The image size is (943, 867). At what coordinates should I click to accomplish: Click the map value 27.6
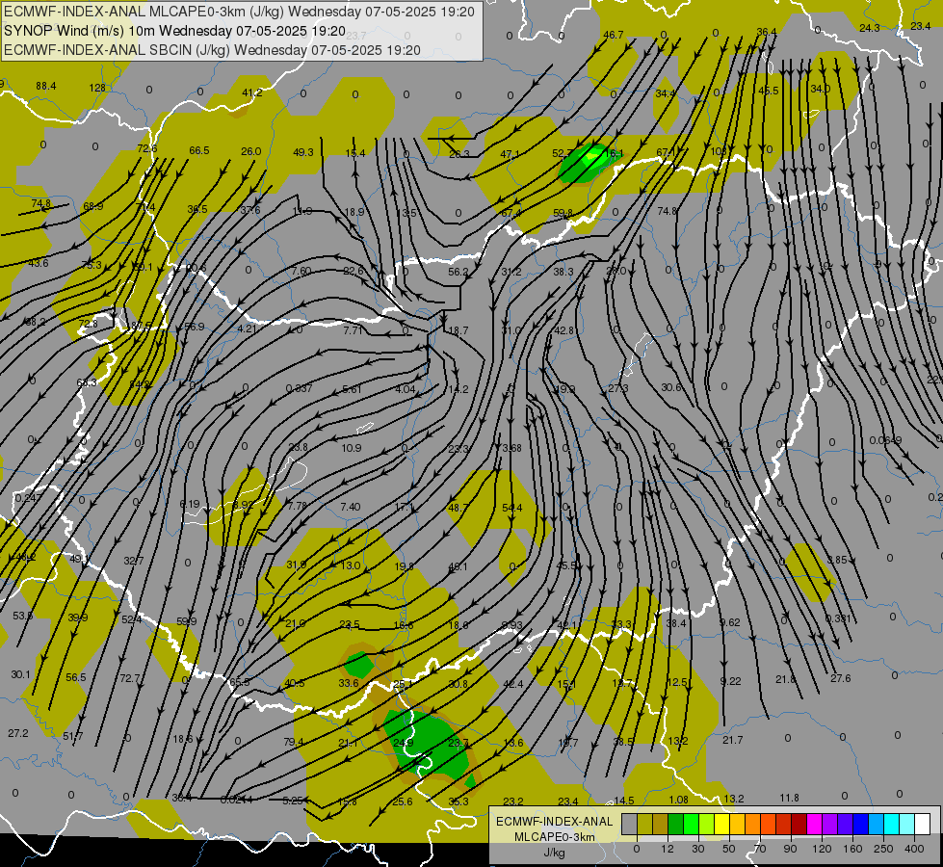(x=840, y=678)
